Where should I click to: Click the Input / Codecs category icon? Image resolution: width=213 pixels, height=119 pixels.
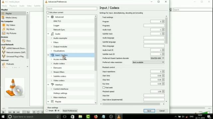tap(53, 55)
